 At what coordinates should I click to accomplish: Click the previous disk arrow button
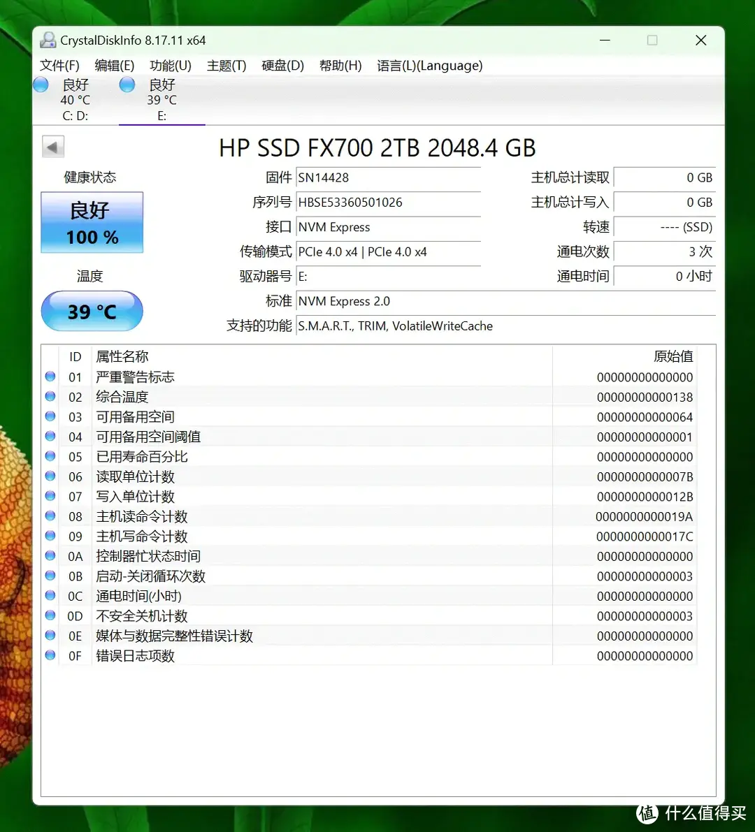point(53,147)
